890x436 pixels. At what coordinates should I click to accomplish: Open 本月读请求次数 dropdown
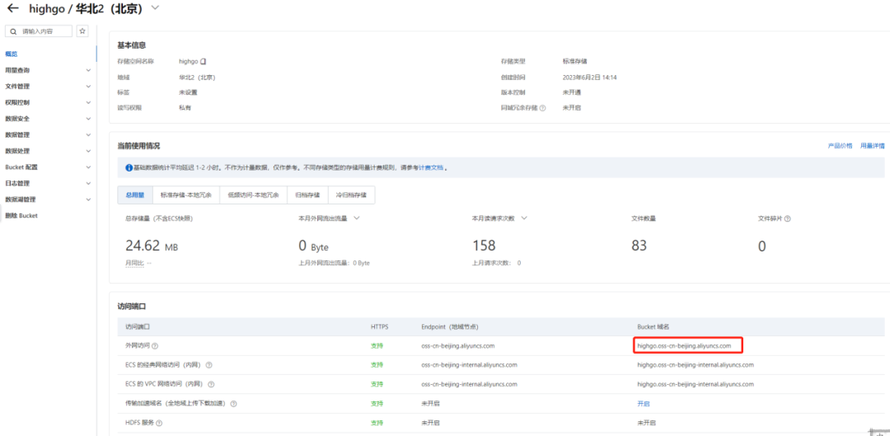click(524, 218)
